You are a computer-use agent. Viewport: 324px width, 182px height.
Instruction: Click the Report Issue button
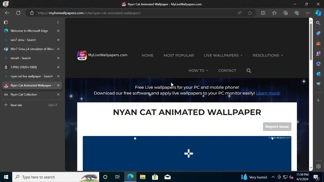[x=277, y=127]
